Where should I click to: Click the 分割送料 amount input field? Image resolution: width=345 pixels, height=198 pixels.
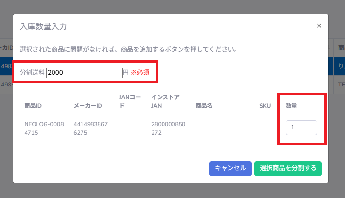coord(84,73)
